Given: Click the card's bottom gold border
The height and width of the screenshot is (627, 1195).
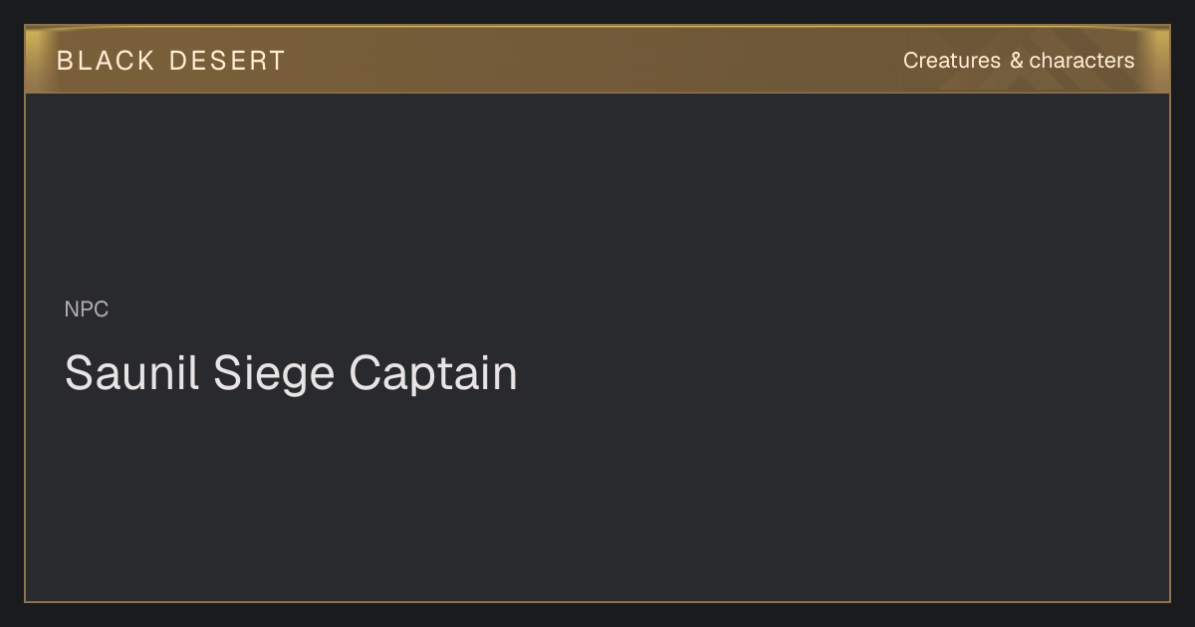Looking at the screenshot, I should coord(597,601).
